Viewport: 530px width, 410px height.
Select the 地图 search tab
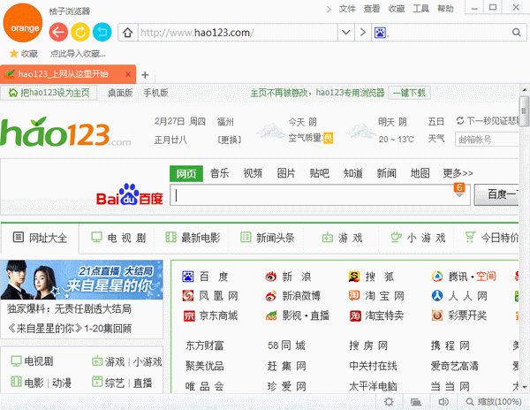(420, 173)
